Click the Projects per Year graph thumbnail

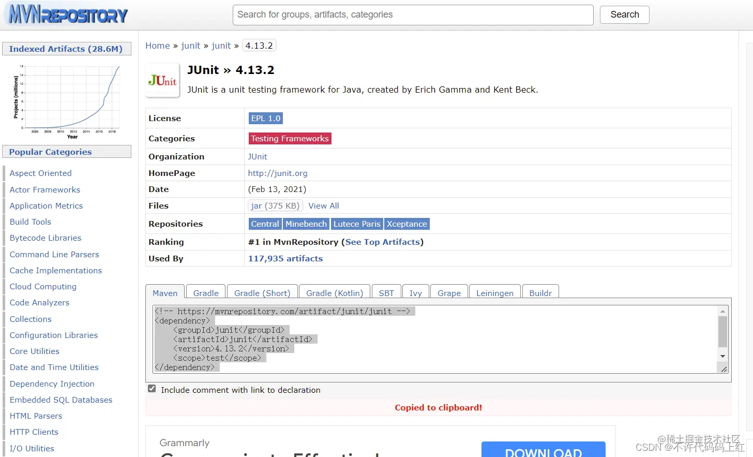tap(67, 101)
